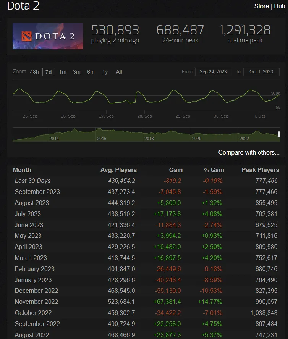Click the percent gain +14.77%
Viewport: 288px width, 339px height.
210,302
